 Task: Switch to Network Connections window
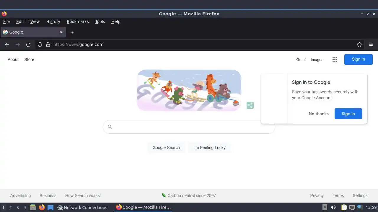click(82, 208)
